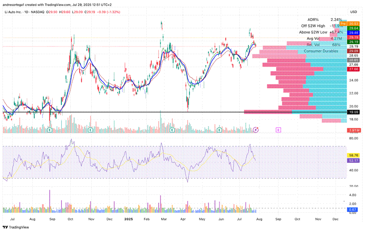Click the purple 52.17 RSI value label
Screen dimensions: 365x232
353,160
